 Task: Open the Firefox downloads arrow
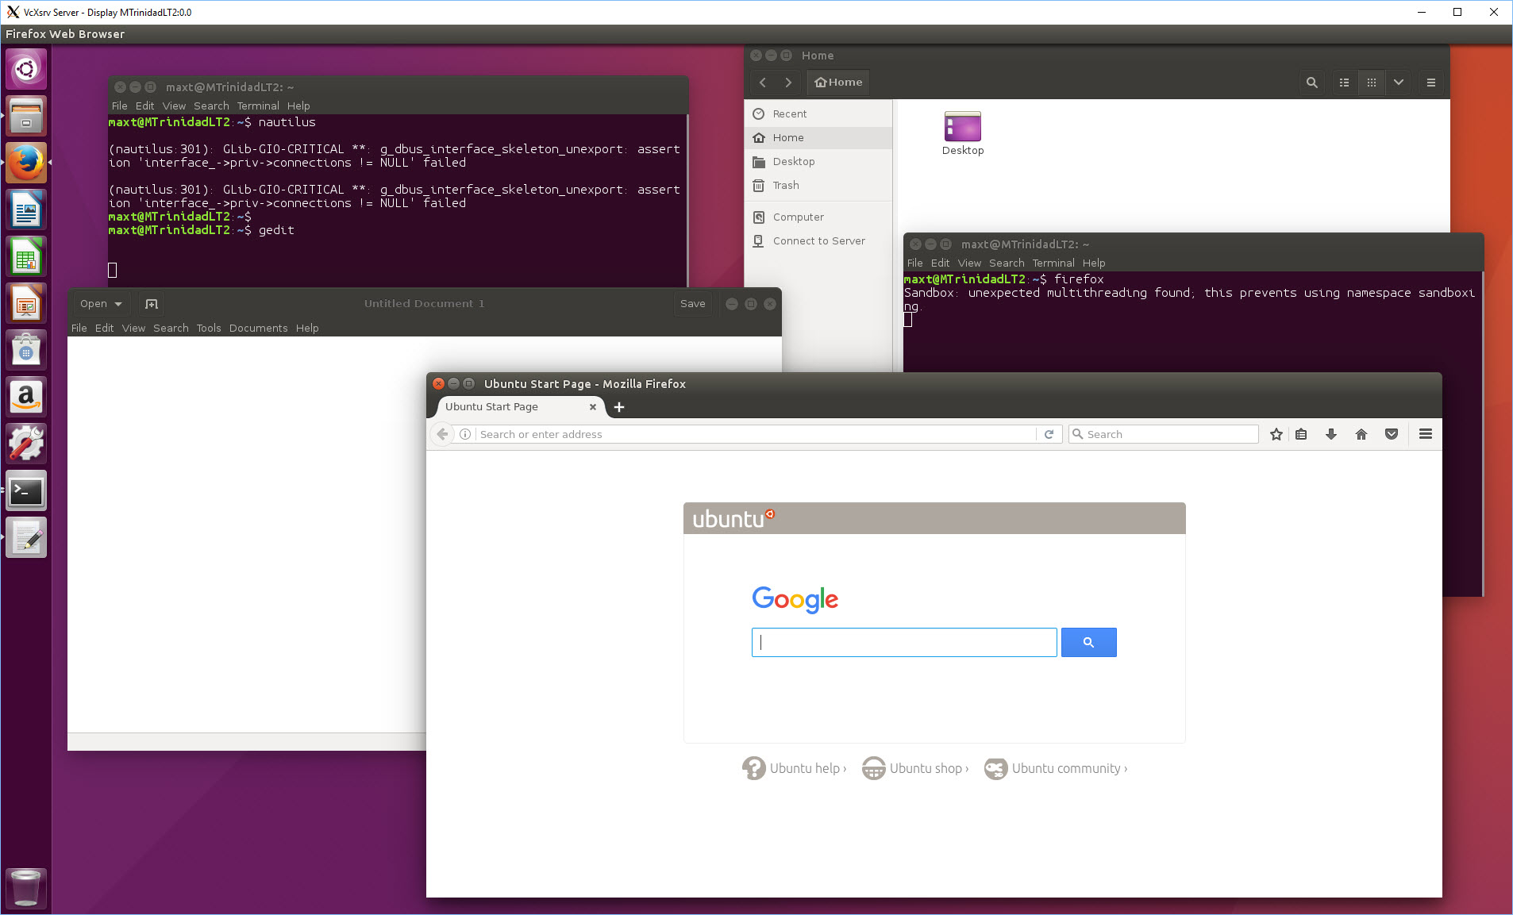(x=1331, y=434)
